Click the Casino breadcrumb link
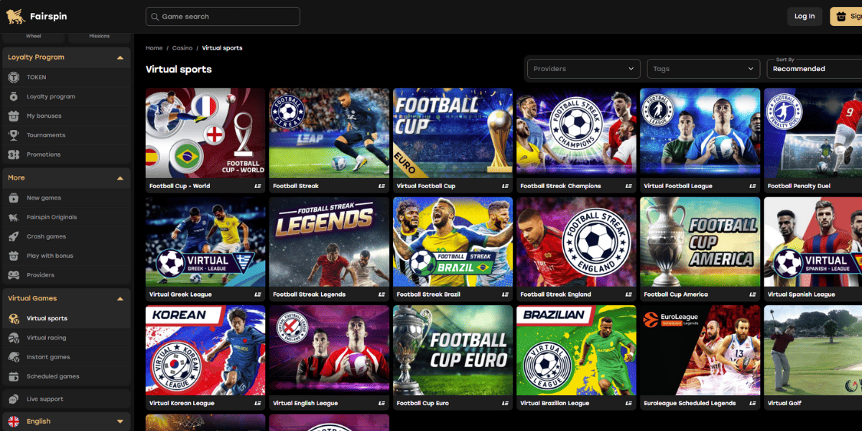 coord(182,48)
